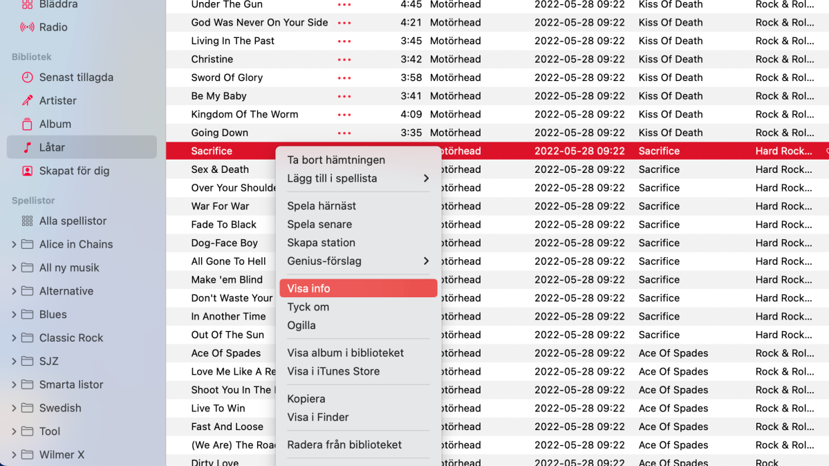Select Spela senare from context menu
829x466 pixels.
click(x=358, y=224)
